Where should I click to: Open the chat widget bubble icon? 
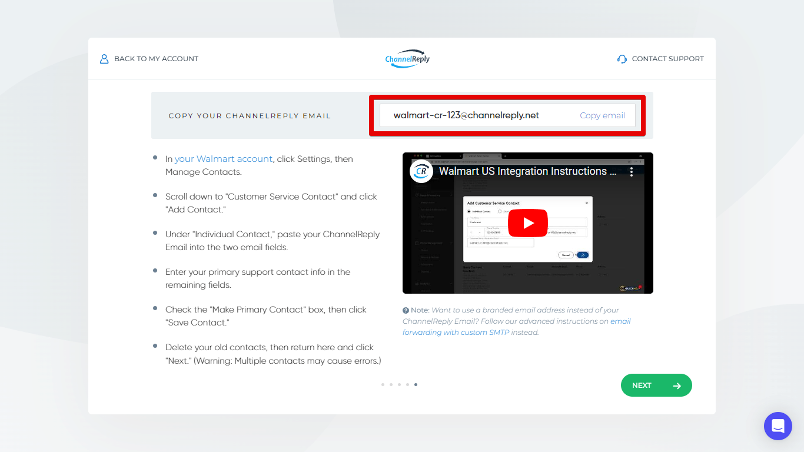click(778, 426)
